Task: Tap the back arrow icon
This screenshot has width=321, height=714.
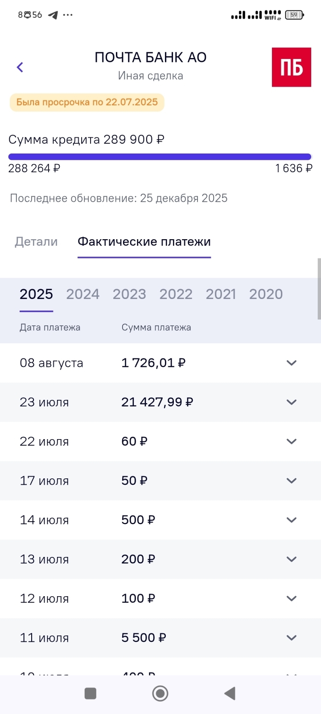Action: coord(20,67)
